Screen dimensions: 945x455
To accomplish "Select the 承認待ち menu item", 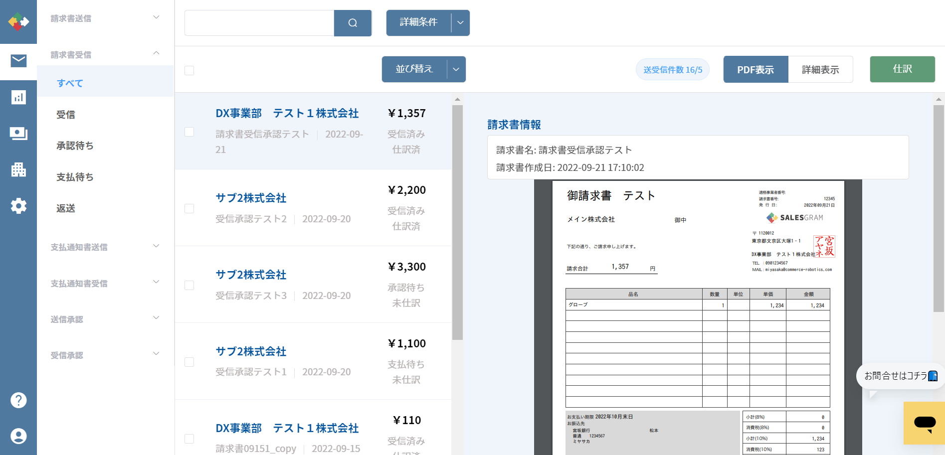I will pyautogui.click(x=105, y=146).
